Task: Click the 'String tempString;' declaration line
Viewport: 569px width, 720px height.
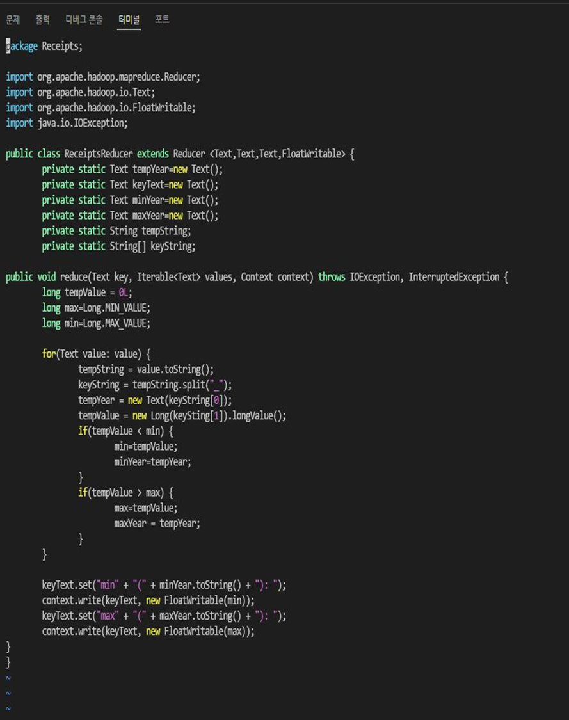Action: pyautogui.click(x=116, y=231)
